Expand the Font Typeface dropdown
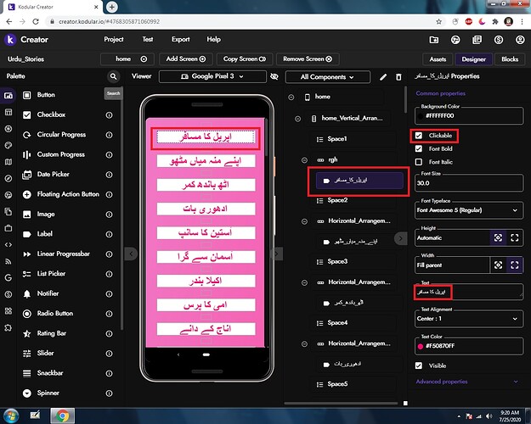 pyautogui.click(x=468, y=209)
